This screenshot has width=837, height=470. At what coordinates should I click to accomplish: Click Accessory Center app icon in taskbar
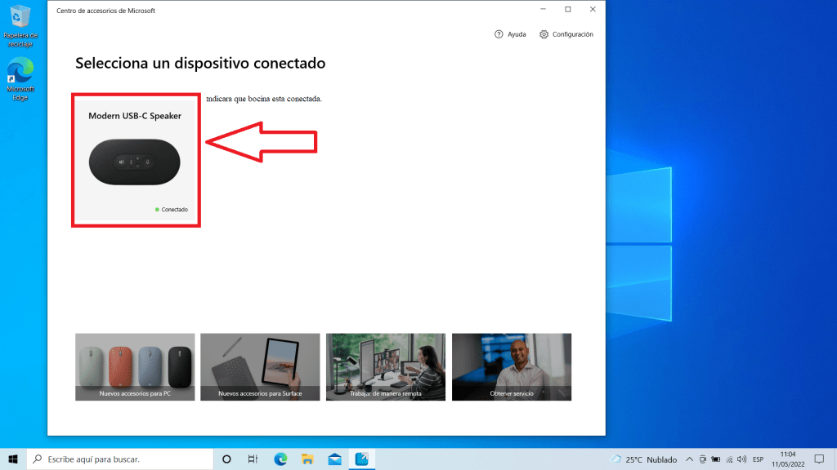362,459
